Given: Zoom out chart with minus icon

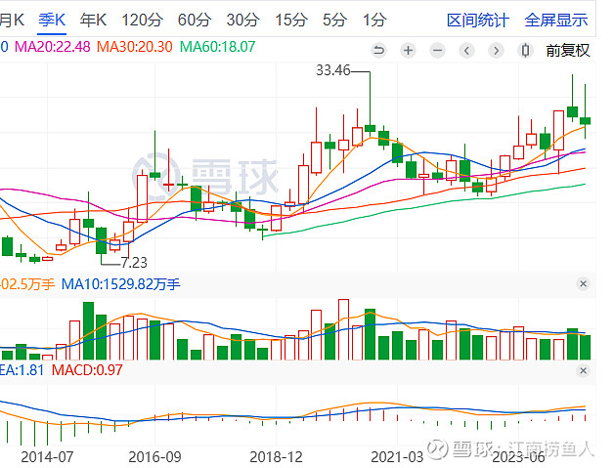Looking at the screenshot, I should 437,51.
